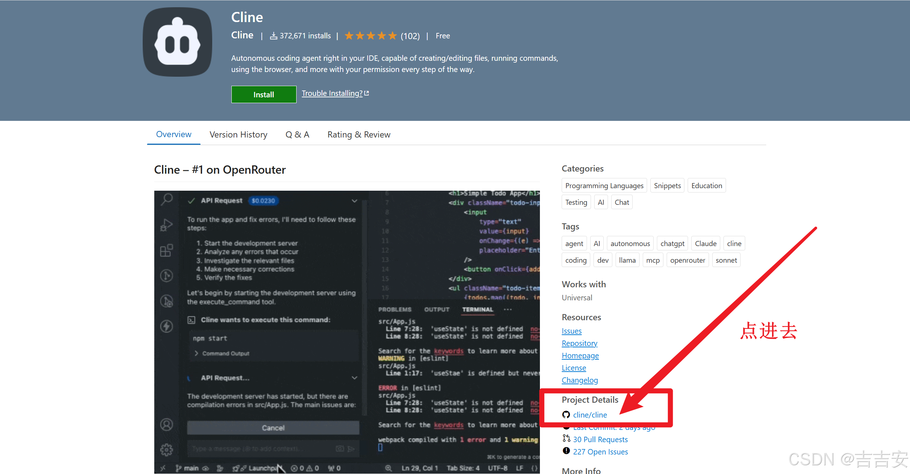Click the Cline publisher name link
Image resolution: width=910 pixels, height=474 pixels.
(242, 35)
